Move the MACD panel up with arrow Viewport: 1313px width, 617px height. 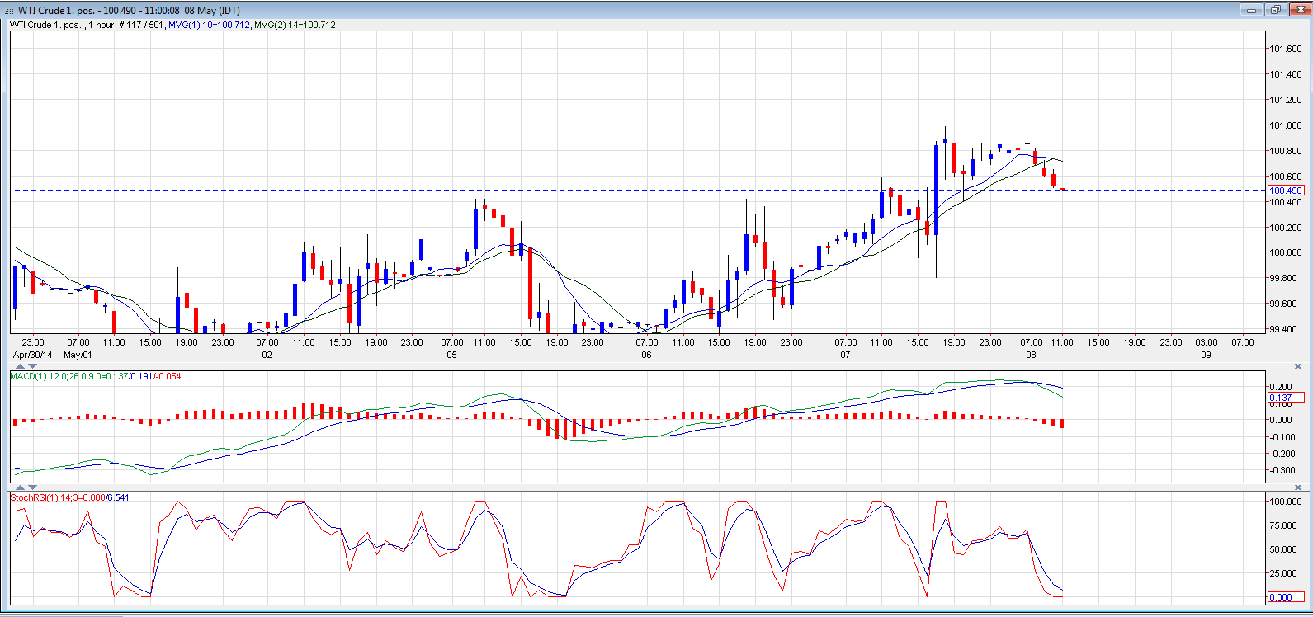(21, 366)
